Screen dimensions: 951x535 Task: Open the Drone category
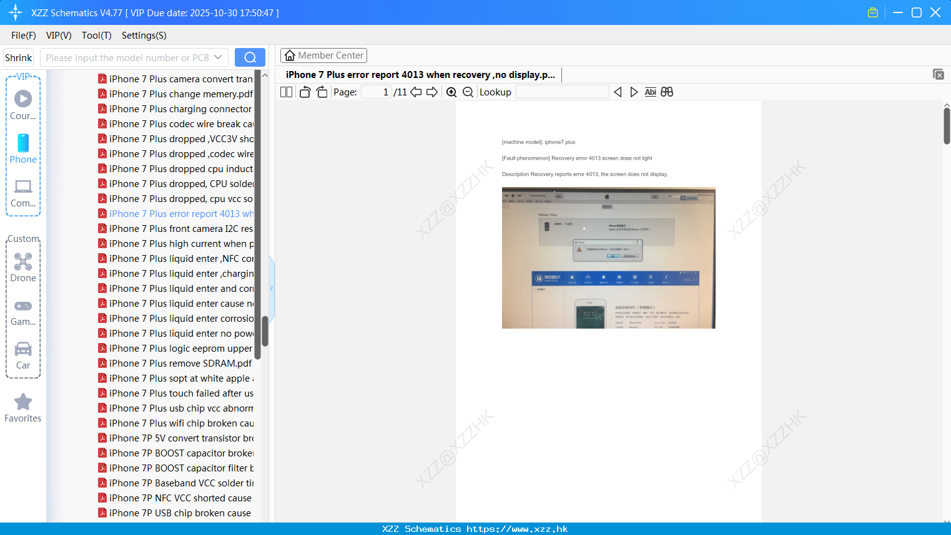[x=23, y=267]
